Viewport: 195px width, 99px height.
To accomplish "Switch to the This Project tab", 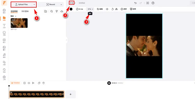I will 14,11.
